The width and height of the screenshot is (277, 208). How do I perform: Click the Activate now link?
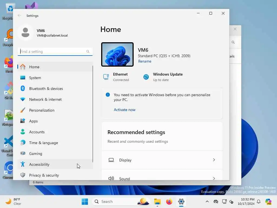point(124,110)
